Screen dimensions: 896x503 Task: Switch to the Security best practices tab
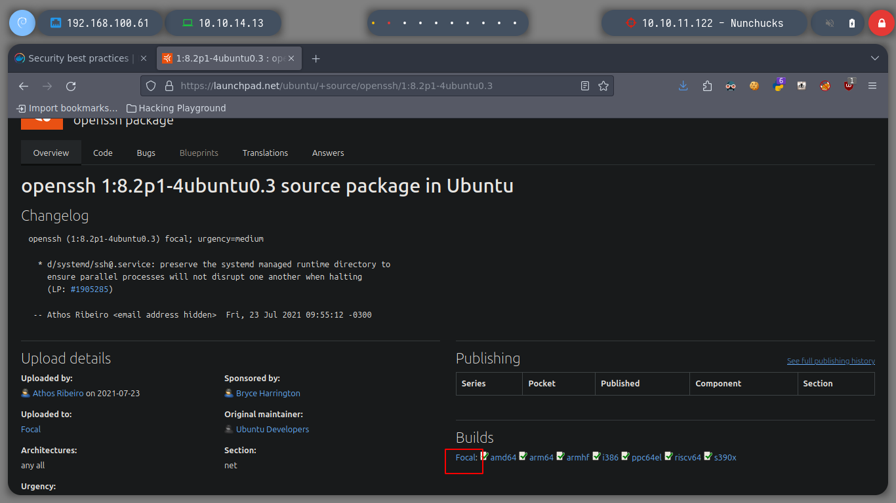[82, 58]
